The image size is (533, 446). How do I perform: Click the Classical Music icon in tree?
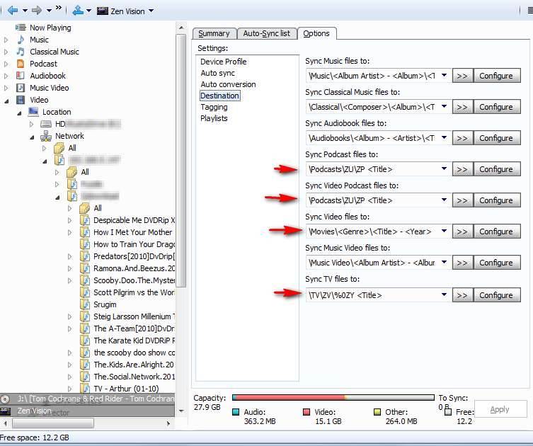point(21,52)
